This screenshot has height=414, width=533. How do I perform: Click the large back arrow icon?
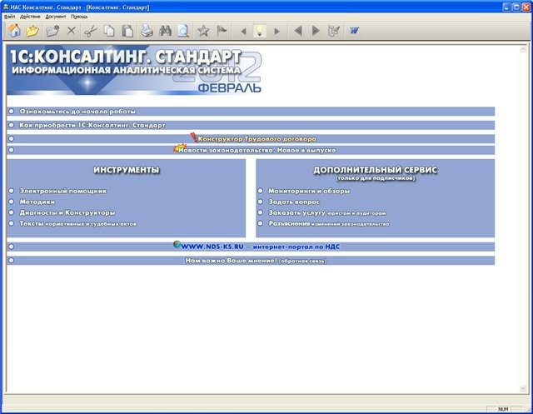coord(298,31)
